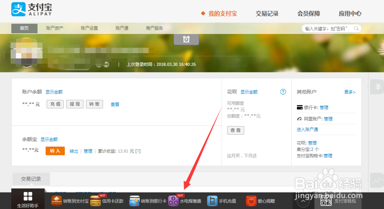
Task: Open 爱心捐赠 in bottom bar
Action: (260, 201)
